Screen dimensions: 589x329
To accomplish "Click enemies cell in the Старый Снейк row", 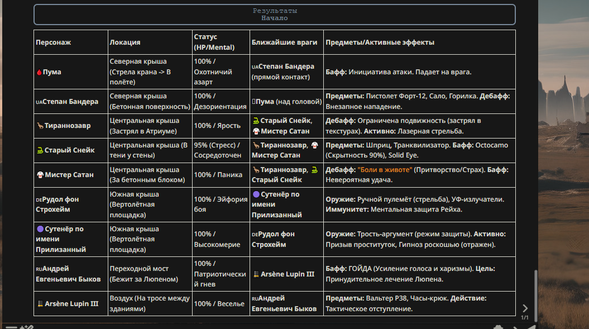I will click(285, 150).
